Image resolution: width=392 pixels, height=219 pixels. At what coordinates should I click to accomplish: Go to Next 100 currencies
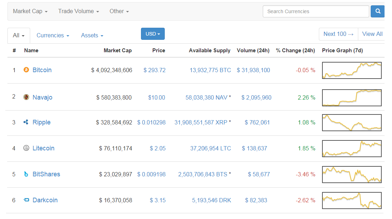(x=338, y=34)
